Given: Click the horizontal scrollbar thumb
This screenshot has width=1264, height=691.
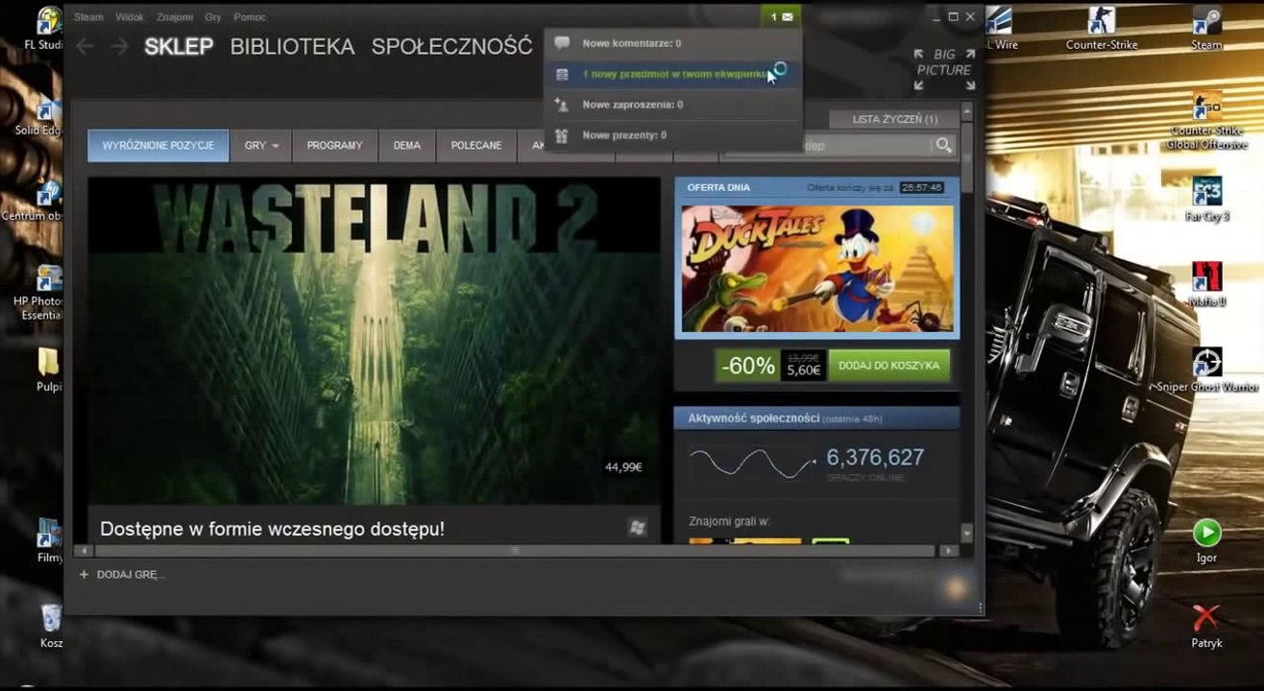Looking at the screenshot, I should (515, 551).
